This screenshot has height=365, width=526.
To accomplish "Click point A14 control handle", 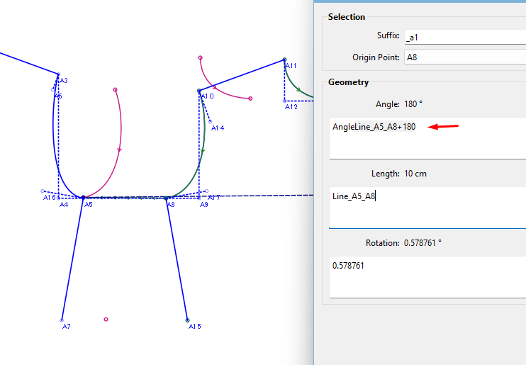I will (x=211, y=121).
